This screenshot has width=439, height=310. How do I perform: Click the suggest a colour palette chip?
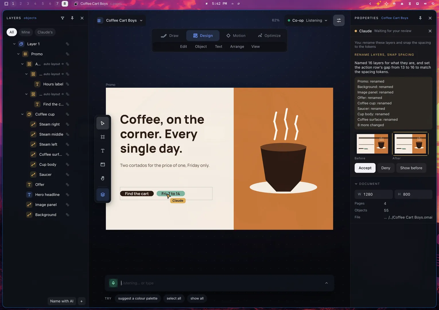[x=138, y=299]
